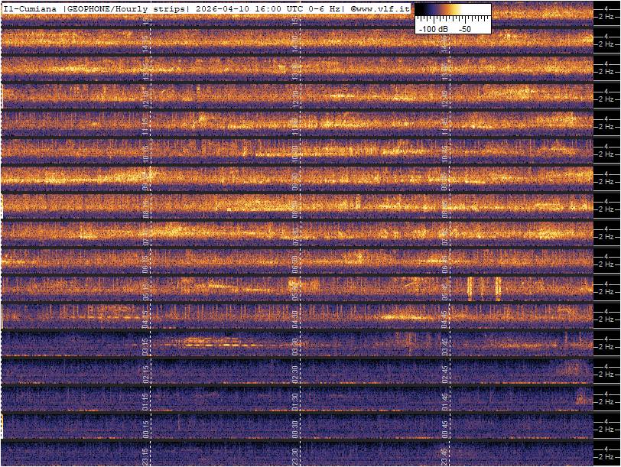Click the 03:15 time marker
The width and height of the screenshot is (621, 467).
(x=145, y=342)
